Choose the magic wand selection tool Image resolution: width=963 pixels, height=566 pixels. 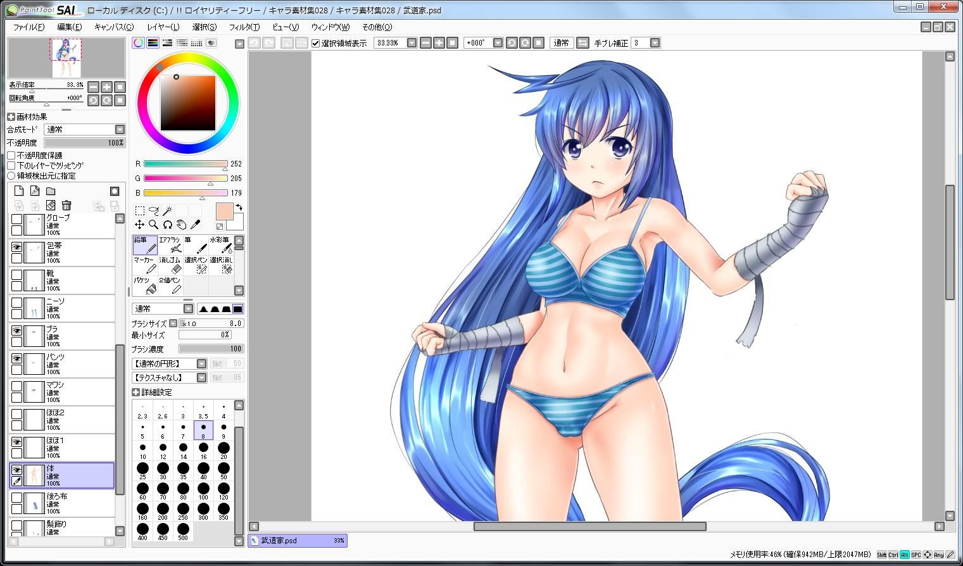tap(167, 210)
